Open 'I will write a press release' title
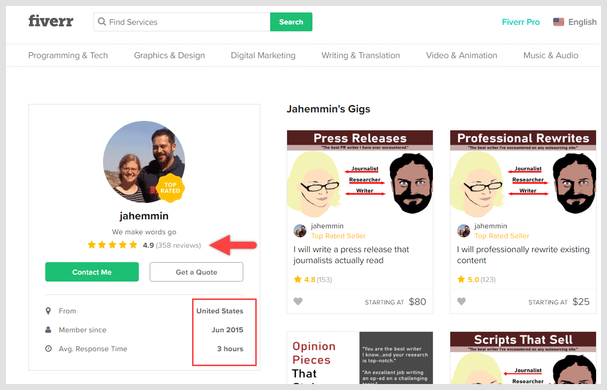Image resolution: width=607 pixels, height=390 pixels. tap(351, 255)
